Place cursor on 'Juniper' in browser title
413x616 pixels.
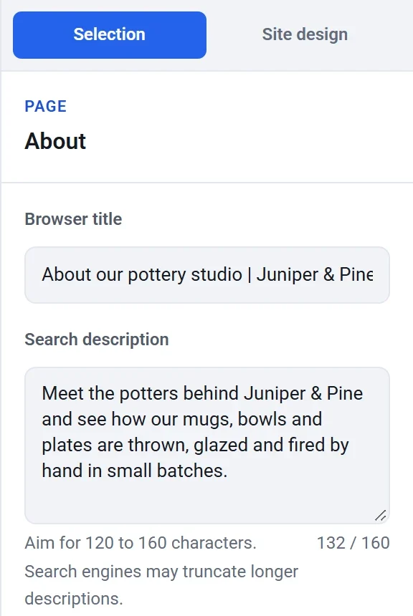[x=287, y=274]
